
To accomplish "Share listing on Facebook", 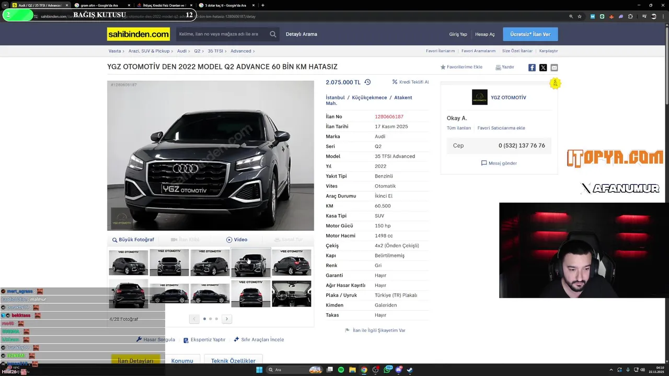I will click(x=532, y=67).
